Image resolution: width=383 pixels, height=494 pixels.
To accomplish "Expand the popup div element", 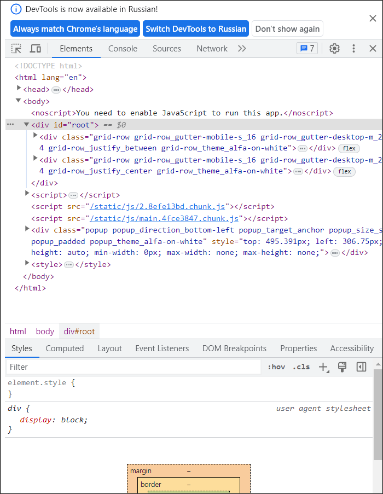I will [27, 229].
